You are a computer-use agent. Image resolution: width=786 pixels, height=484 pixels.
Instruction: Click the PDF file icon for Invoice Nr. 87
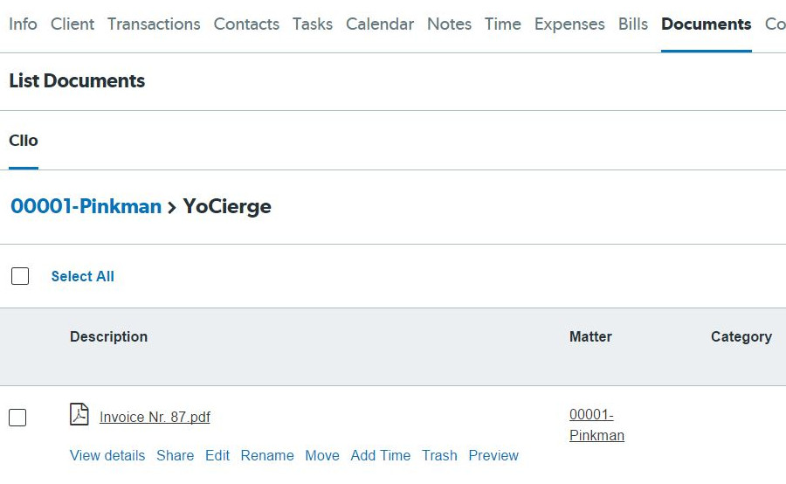(79, 415)
